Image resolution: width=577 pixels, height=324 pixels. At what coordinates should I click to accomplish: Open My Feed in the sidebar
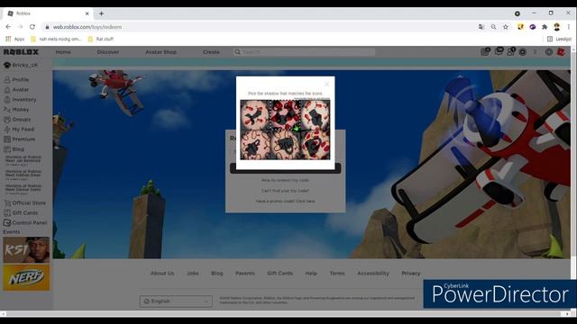pos(19,130)
